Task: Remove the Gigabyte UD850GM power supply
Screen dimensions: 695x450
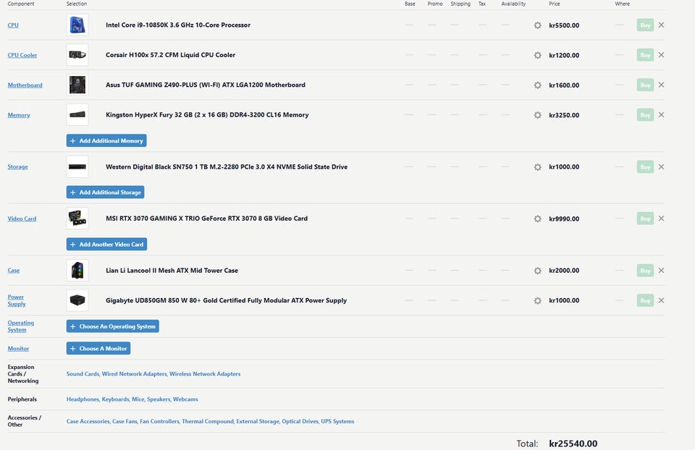Action: 661,300
